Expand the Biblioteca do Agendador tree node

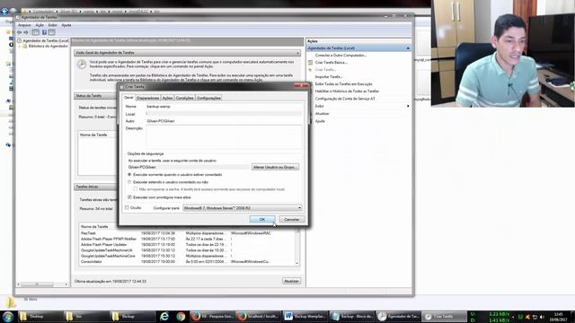[20, 47]
